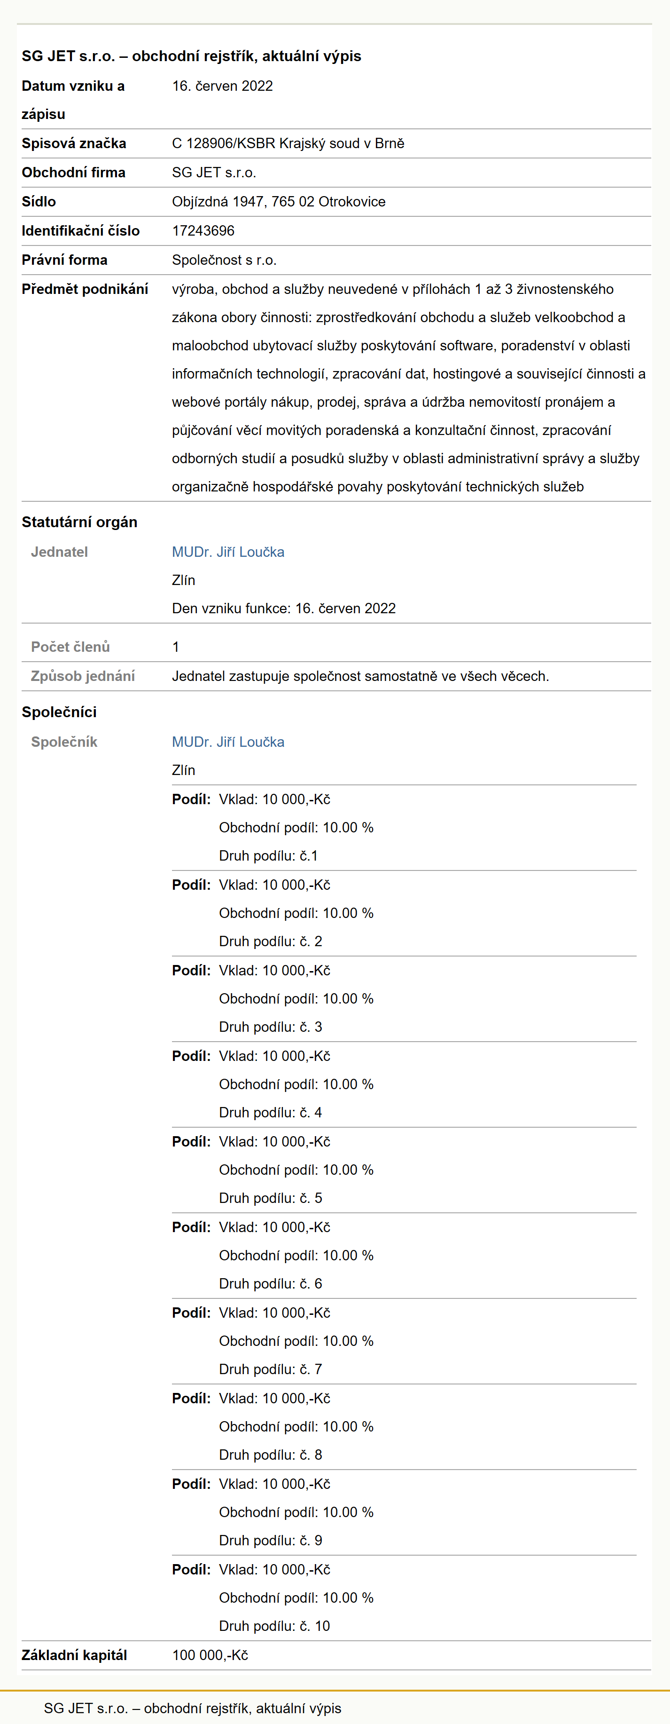Open the Společník MUDr. Jiří Loučka link
Image resolution: width=670 pixels, height=1724 pixels.
pos(228,742)
